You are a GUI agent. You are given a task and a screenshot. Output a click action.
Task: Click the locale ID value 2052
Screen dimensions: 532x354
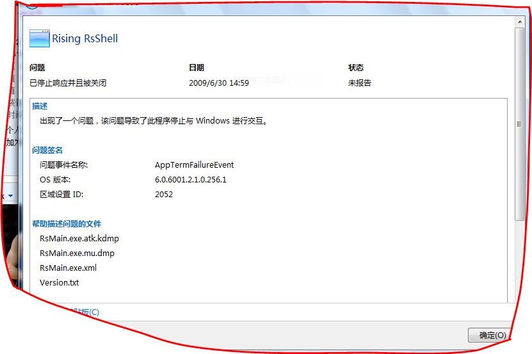164,195
